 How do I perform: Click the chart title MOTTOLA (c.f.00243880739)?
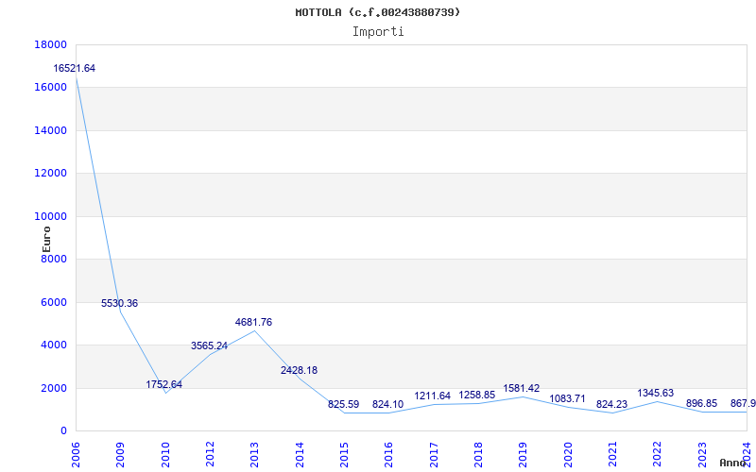[378, 12]
